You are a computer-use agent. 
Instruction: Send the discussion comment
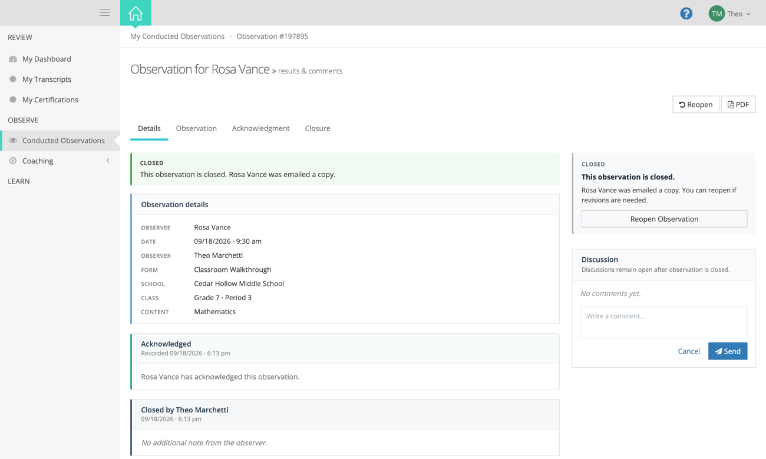(728, 351)
